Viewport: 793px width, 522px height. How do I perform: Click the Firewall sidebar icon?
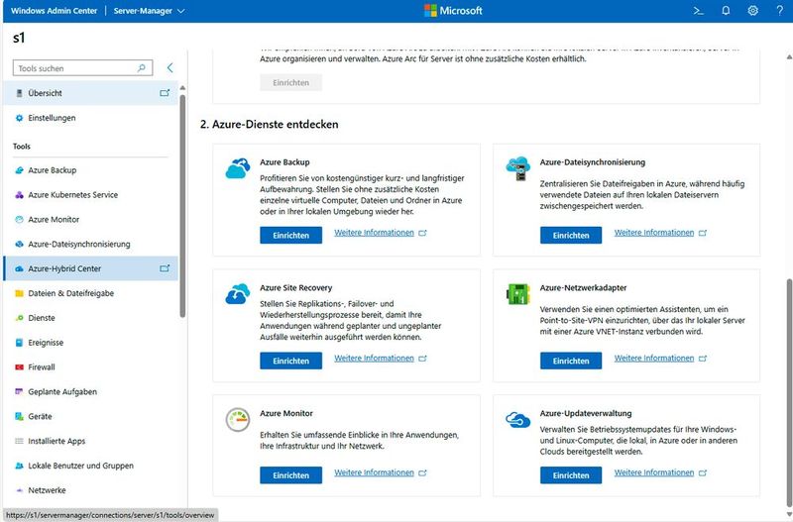[x=19, y=366]
